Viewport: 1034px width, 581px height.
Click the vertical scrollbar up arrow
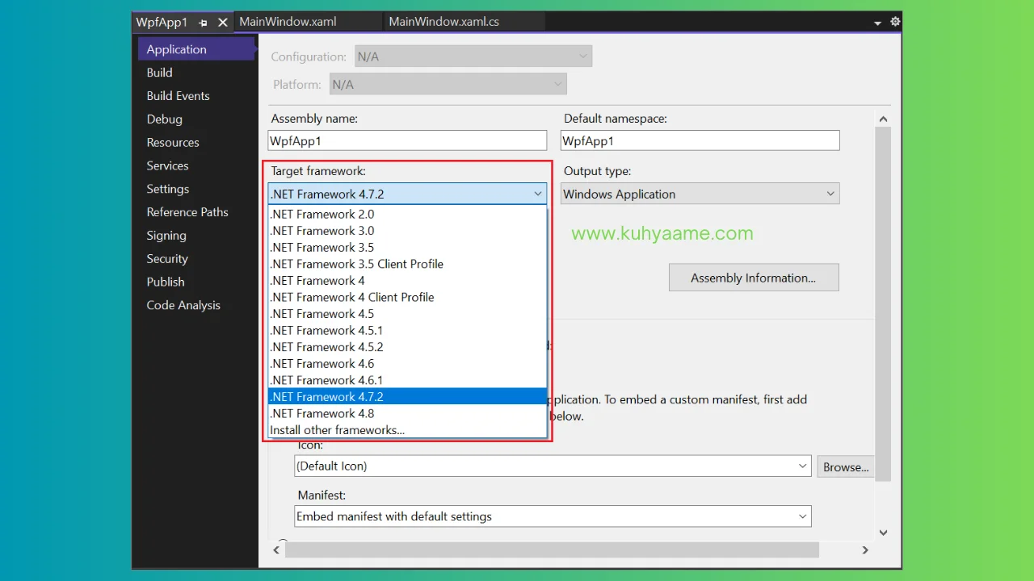(x=883, y=119)
